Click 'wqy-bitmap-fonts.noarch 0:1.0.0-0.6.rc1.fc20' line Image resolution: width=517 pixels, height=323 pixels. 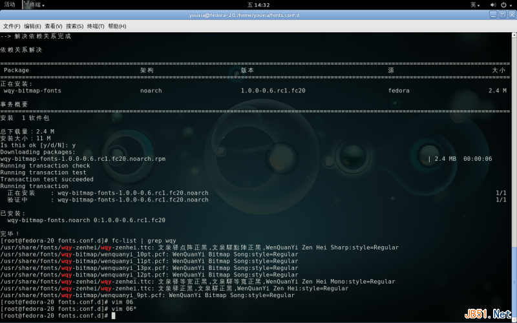[87, 220]
